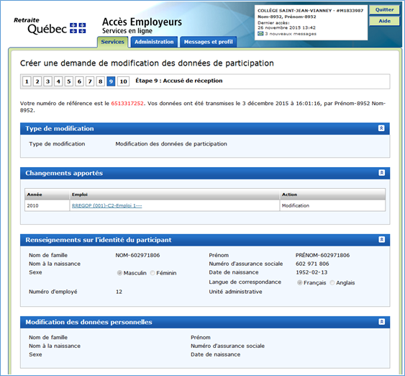This screenshot has width=405, height=376.
Task: Switch to the Administration tab
Action: [x=154, y=42]
